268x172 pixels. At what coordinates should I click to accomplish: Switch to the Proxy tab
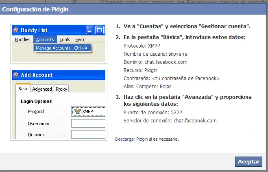(x=61, y=89)
